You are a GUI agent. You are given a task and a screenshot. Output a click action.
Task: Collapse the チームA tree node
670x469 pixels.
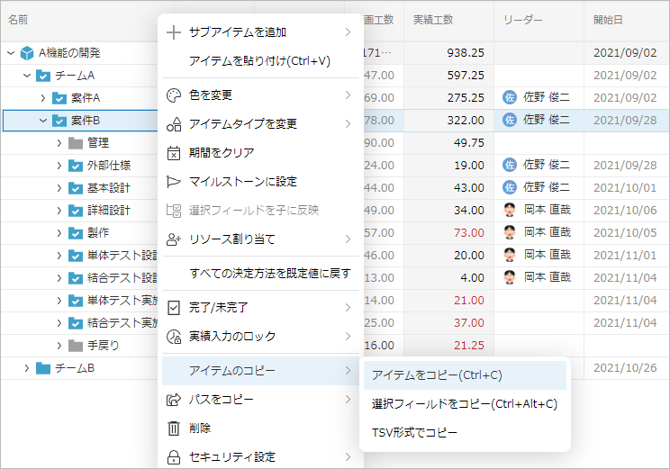(x=27, y=76)
